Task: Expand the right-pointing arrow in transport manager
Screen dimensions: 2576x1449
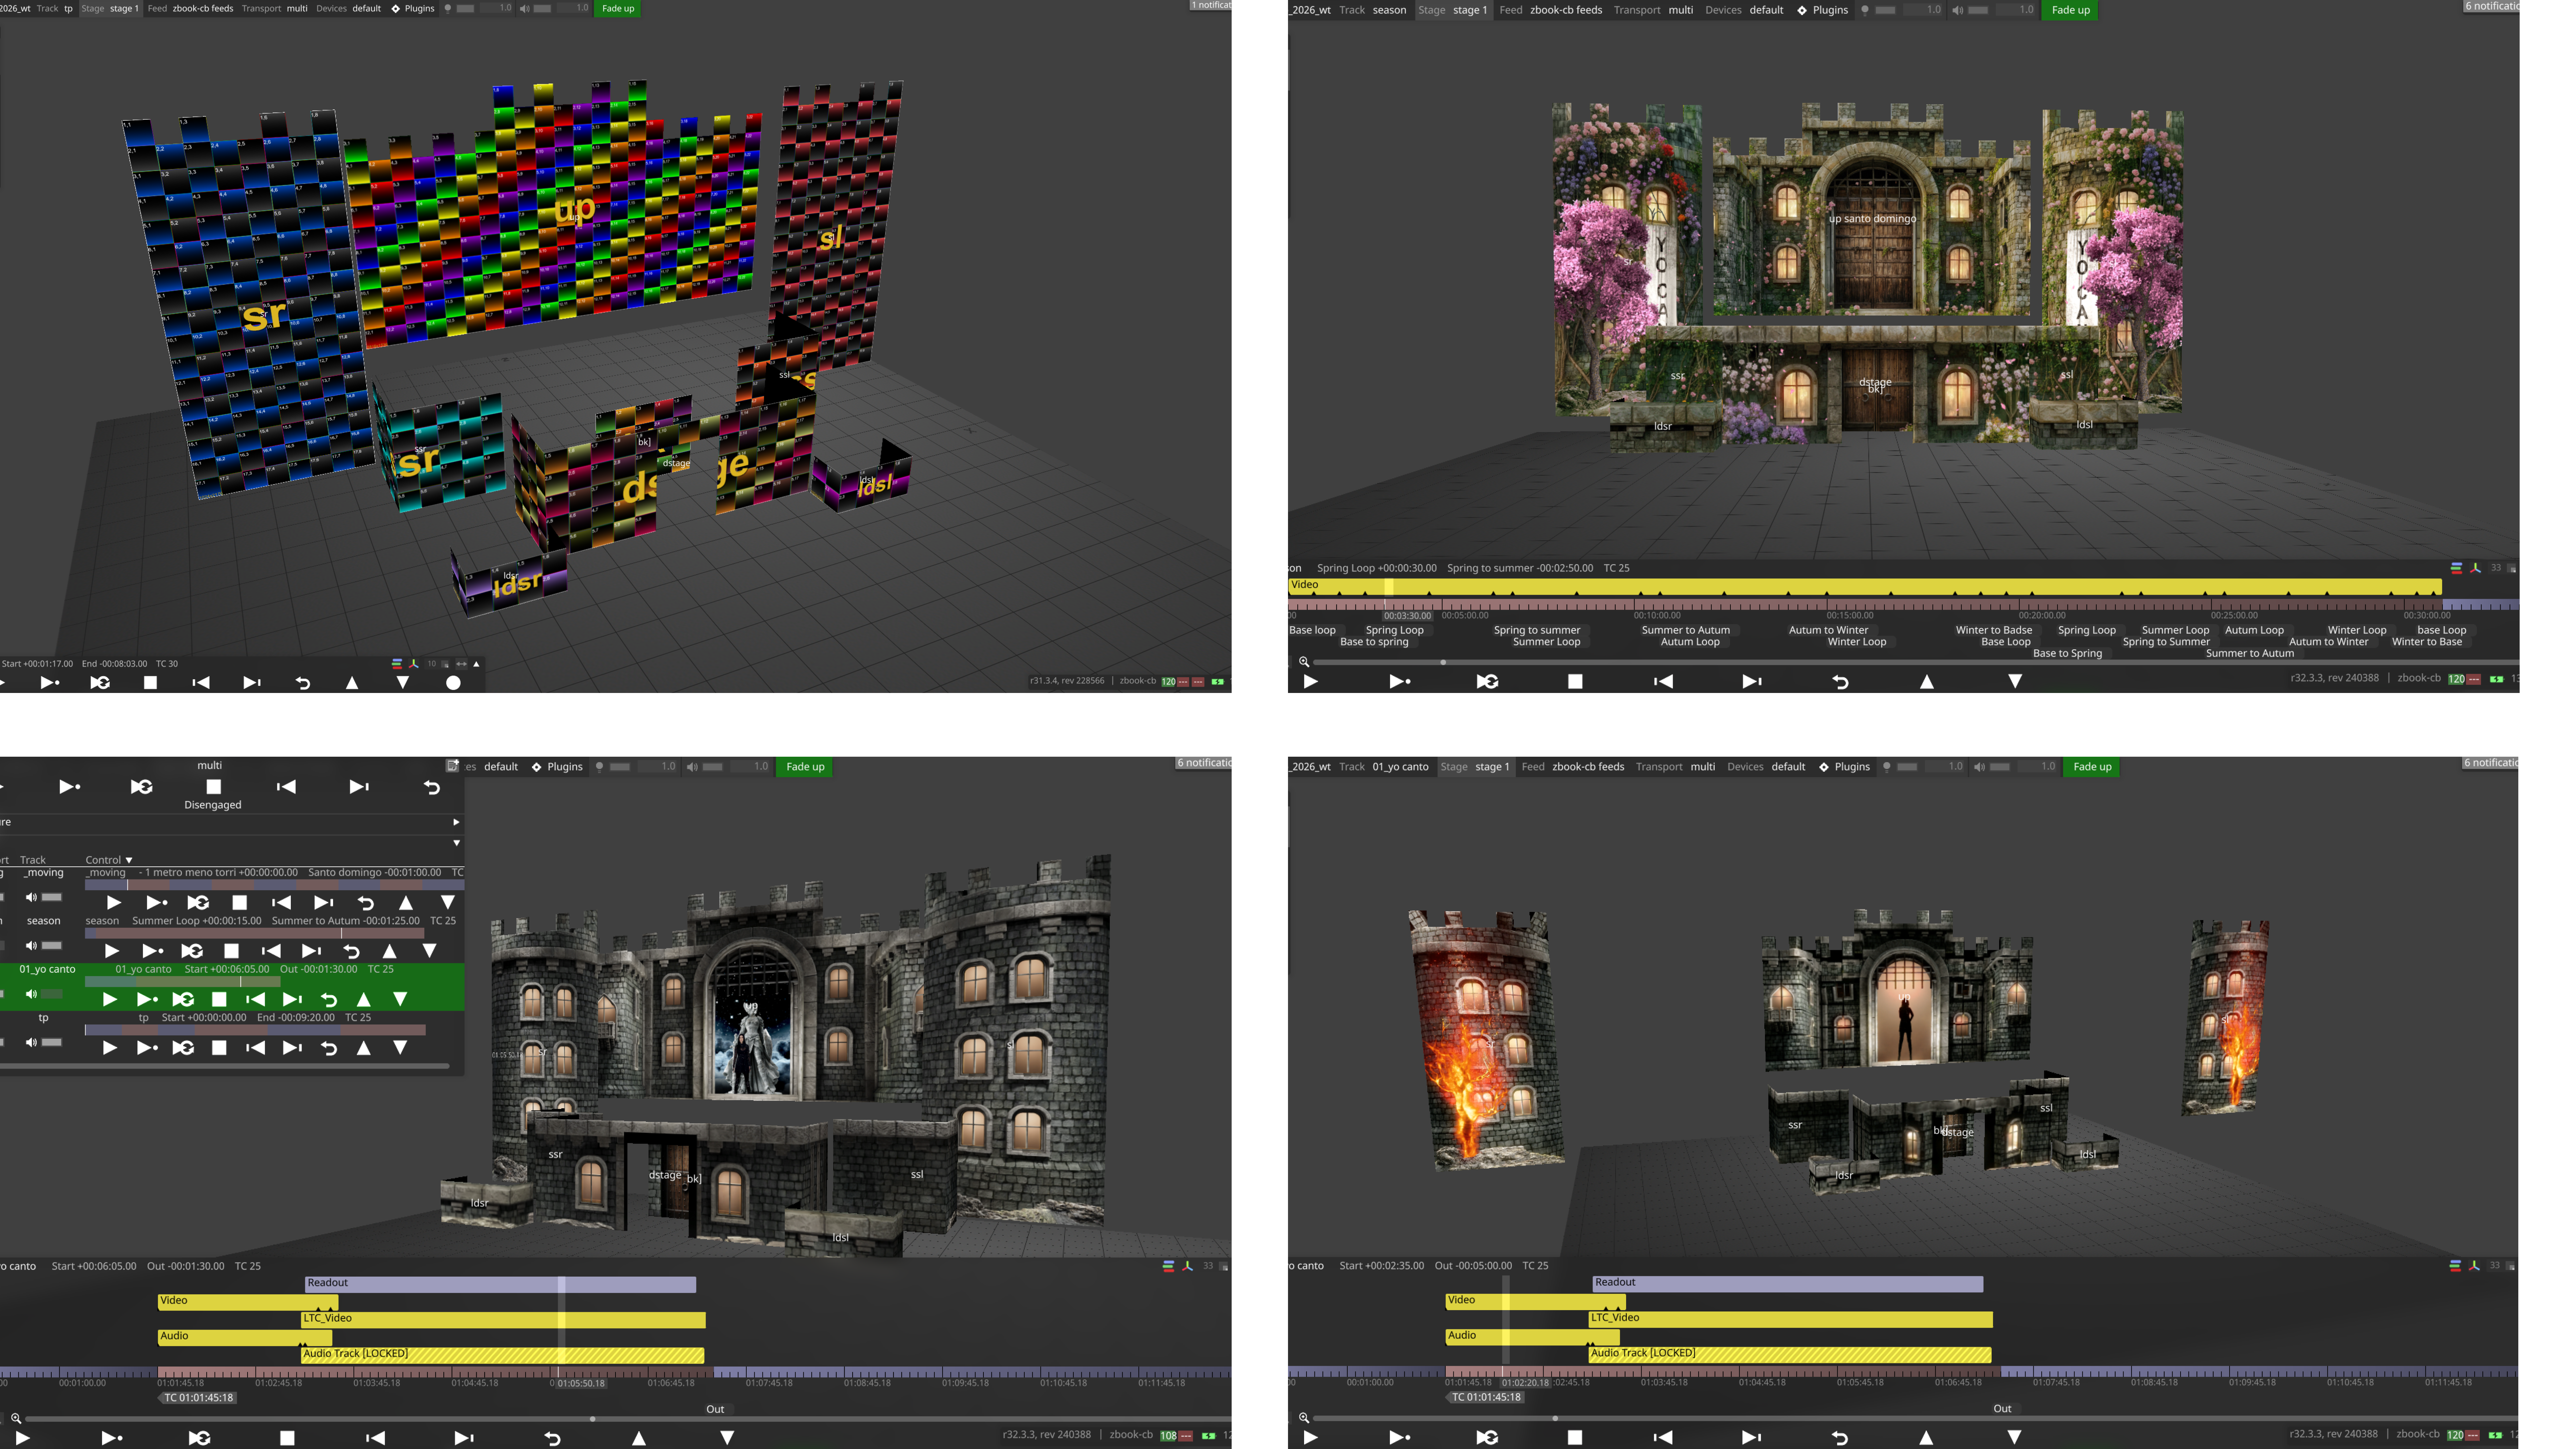Action: (x=456, y=822)
